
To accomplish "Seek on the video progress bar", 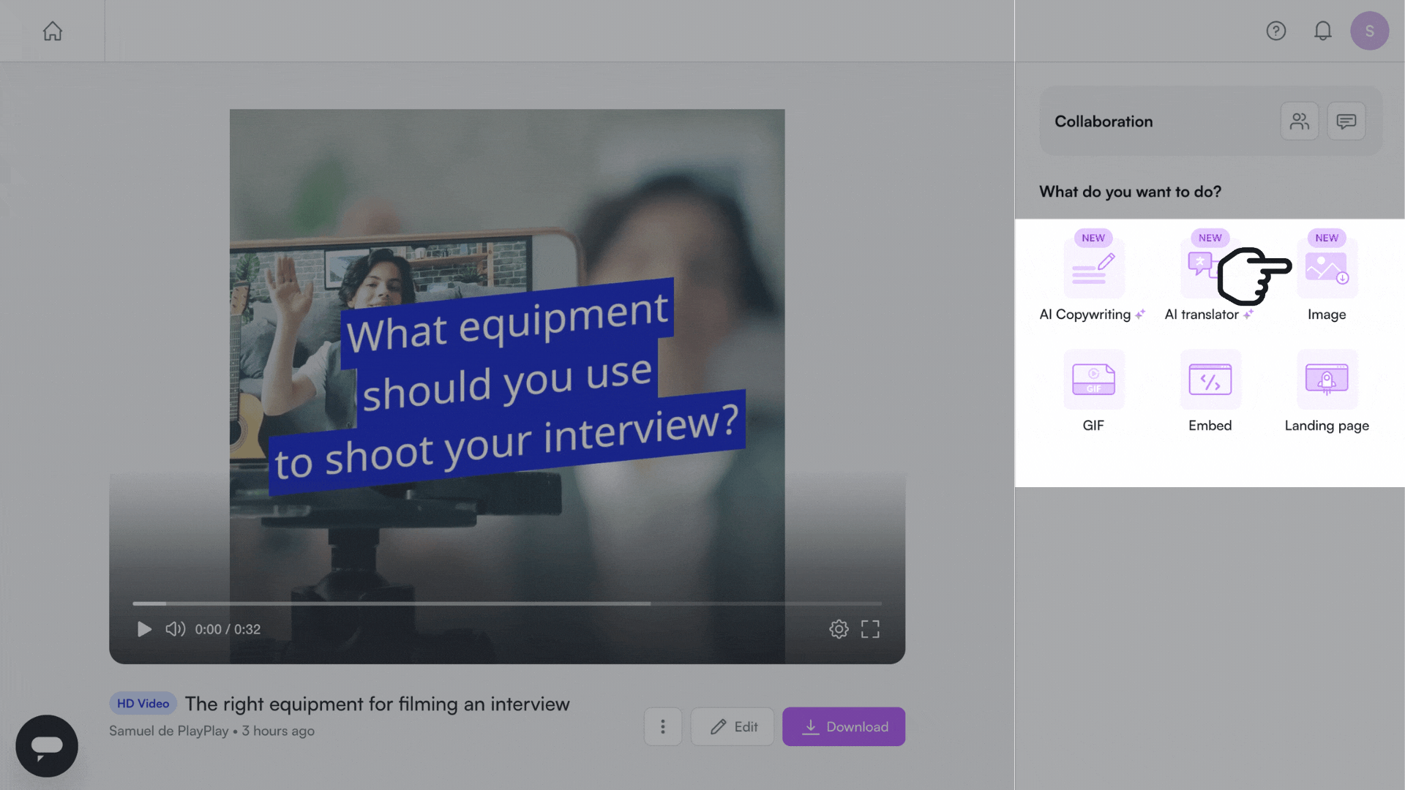I will pyautogui.click(x=506, y=603).
